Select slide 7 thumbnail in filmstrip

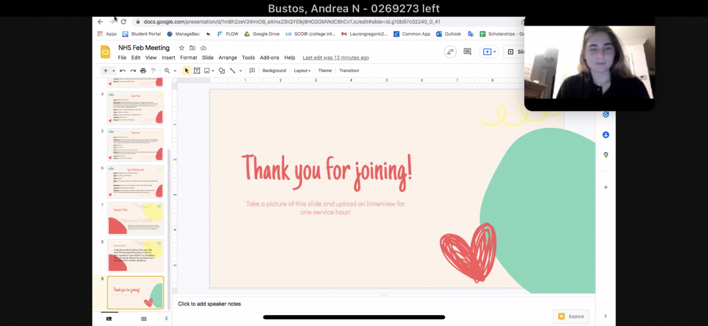(136, 218)
